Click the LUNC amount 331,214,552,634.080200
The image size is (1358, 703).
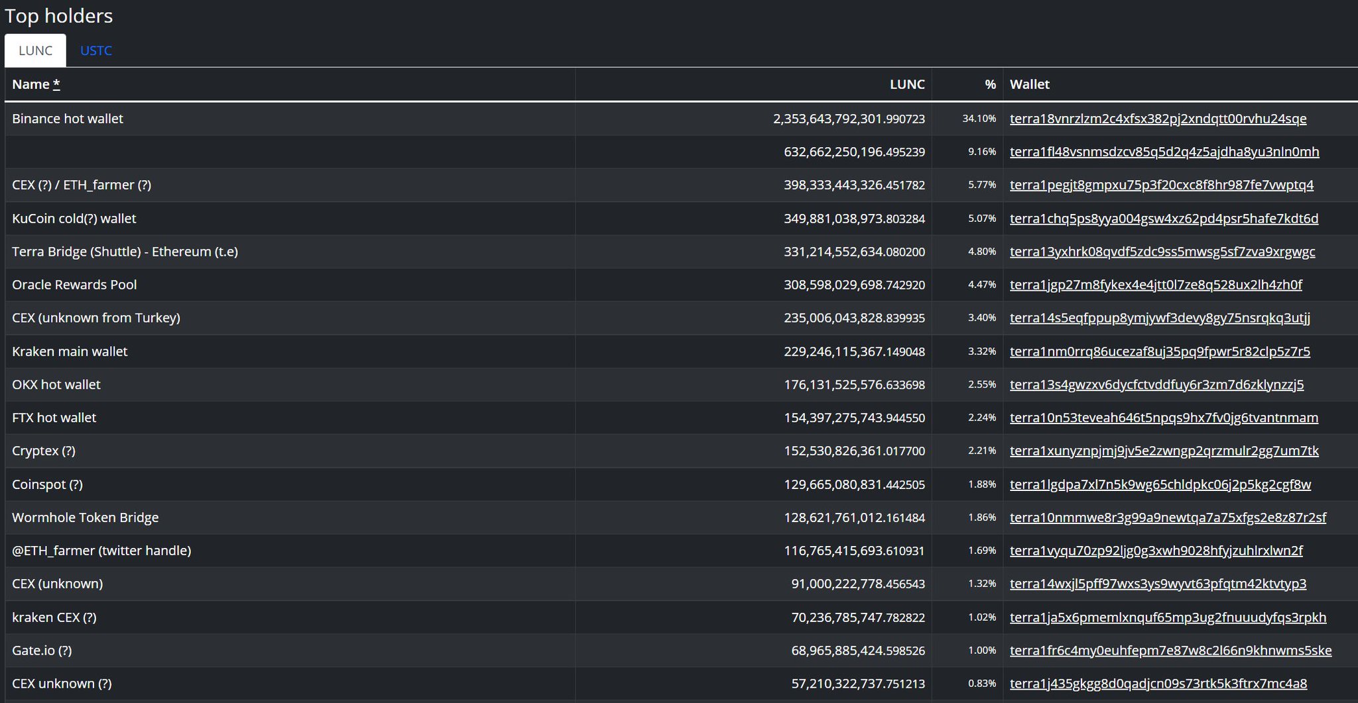pos(854,252)
